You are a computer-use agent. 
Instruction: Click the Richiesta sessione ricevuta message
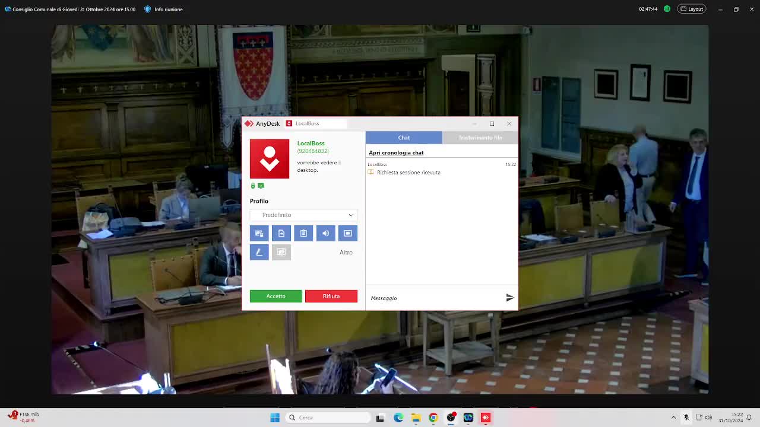pos(408,173)
